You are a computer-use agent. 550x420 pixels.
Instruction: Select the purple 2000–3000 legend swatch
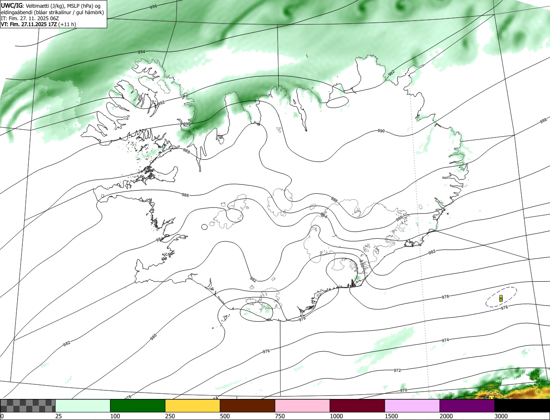(467, 406)
